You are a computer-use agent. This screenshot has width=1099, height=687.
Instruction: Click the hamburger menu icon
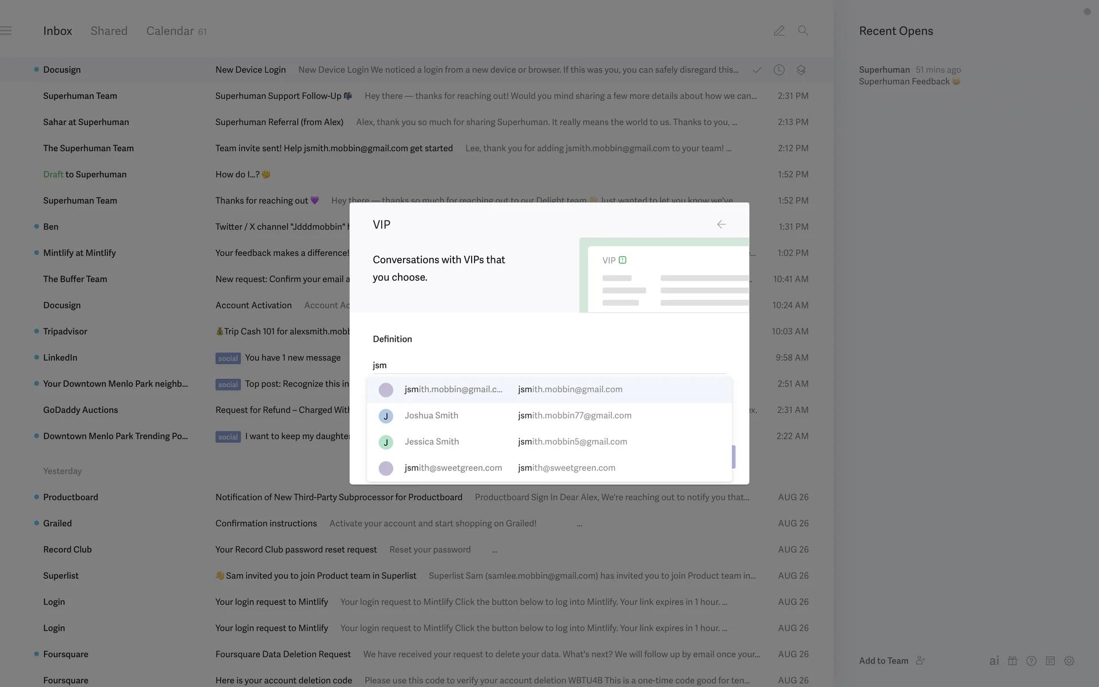6,31
